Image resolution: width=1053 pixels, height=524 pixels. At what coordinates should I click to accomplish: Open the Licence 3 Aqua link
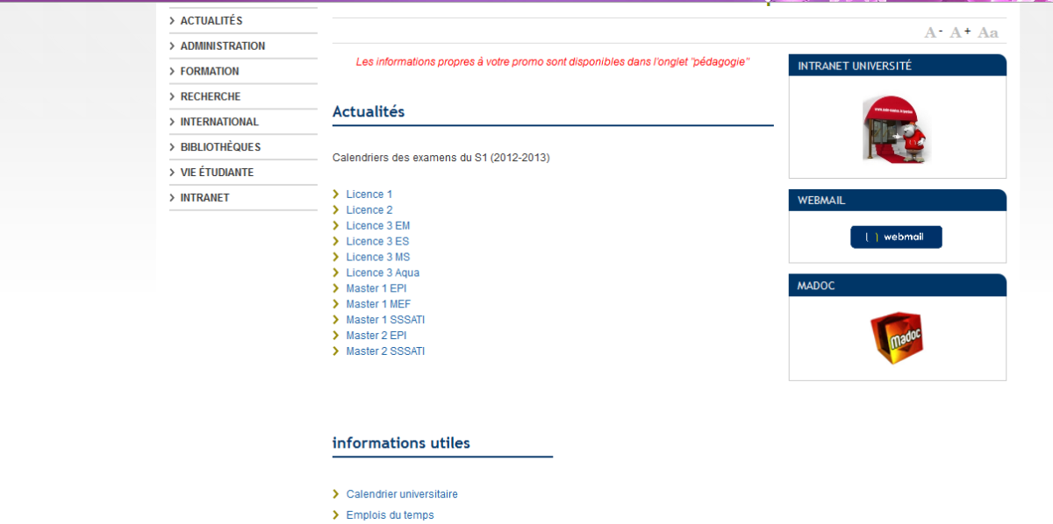[x=383, y=273]
